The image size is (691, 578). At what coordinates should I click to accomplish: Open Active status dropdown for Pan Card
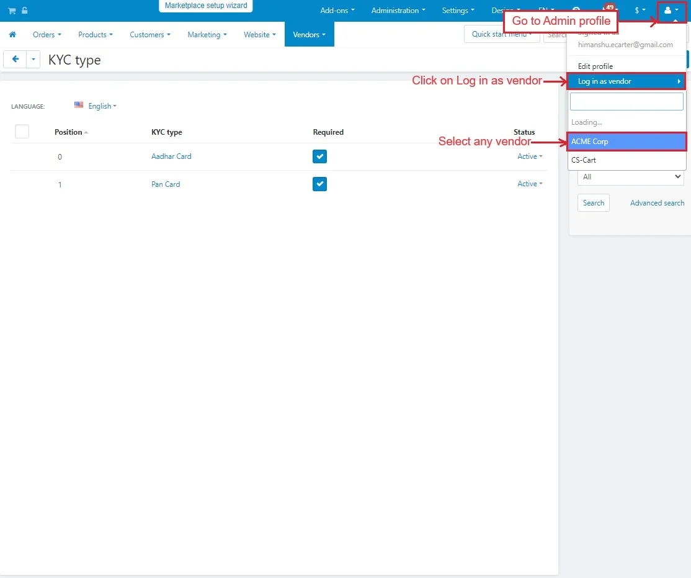(x=530, y=184)
